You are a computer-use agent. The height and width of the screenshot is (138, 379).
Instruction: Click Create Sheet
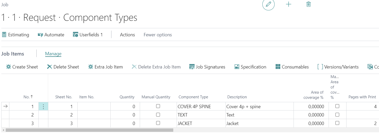[22, 67]
